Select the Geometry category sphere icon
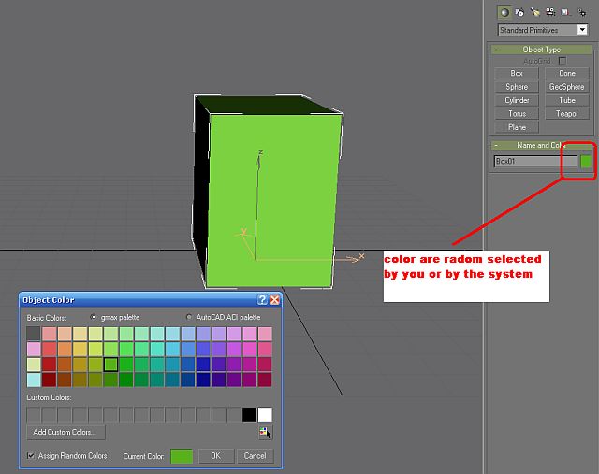The width and height of the screenshot is (599, 474). pyautogui.click(x=504, y=12)
